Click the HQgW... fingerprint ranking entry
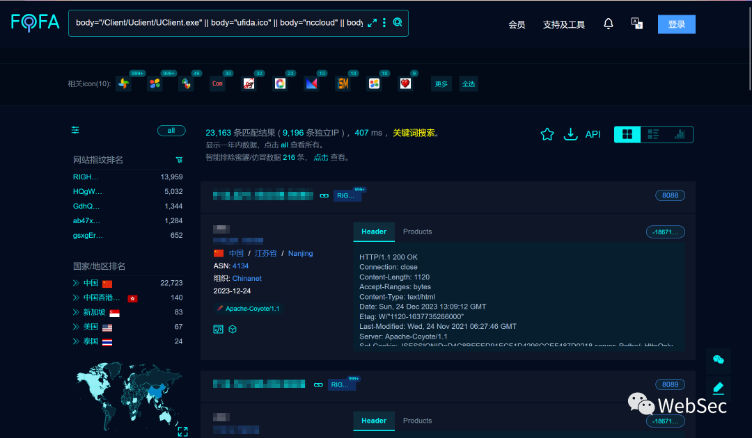 tap(87, 191)
